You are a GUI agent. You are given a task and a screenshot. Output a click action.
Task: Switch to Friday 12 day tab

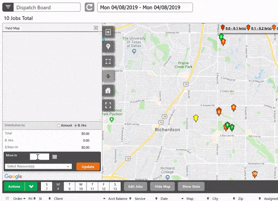pos(104,187)
